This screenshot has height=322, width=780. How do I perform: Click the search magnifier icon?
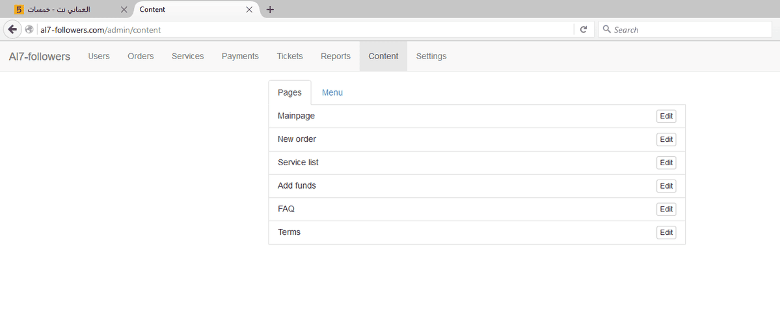606,29
